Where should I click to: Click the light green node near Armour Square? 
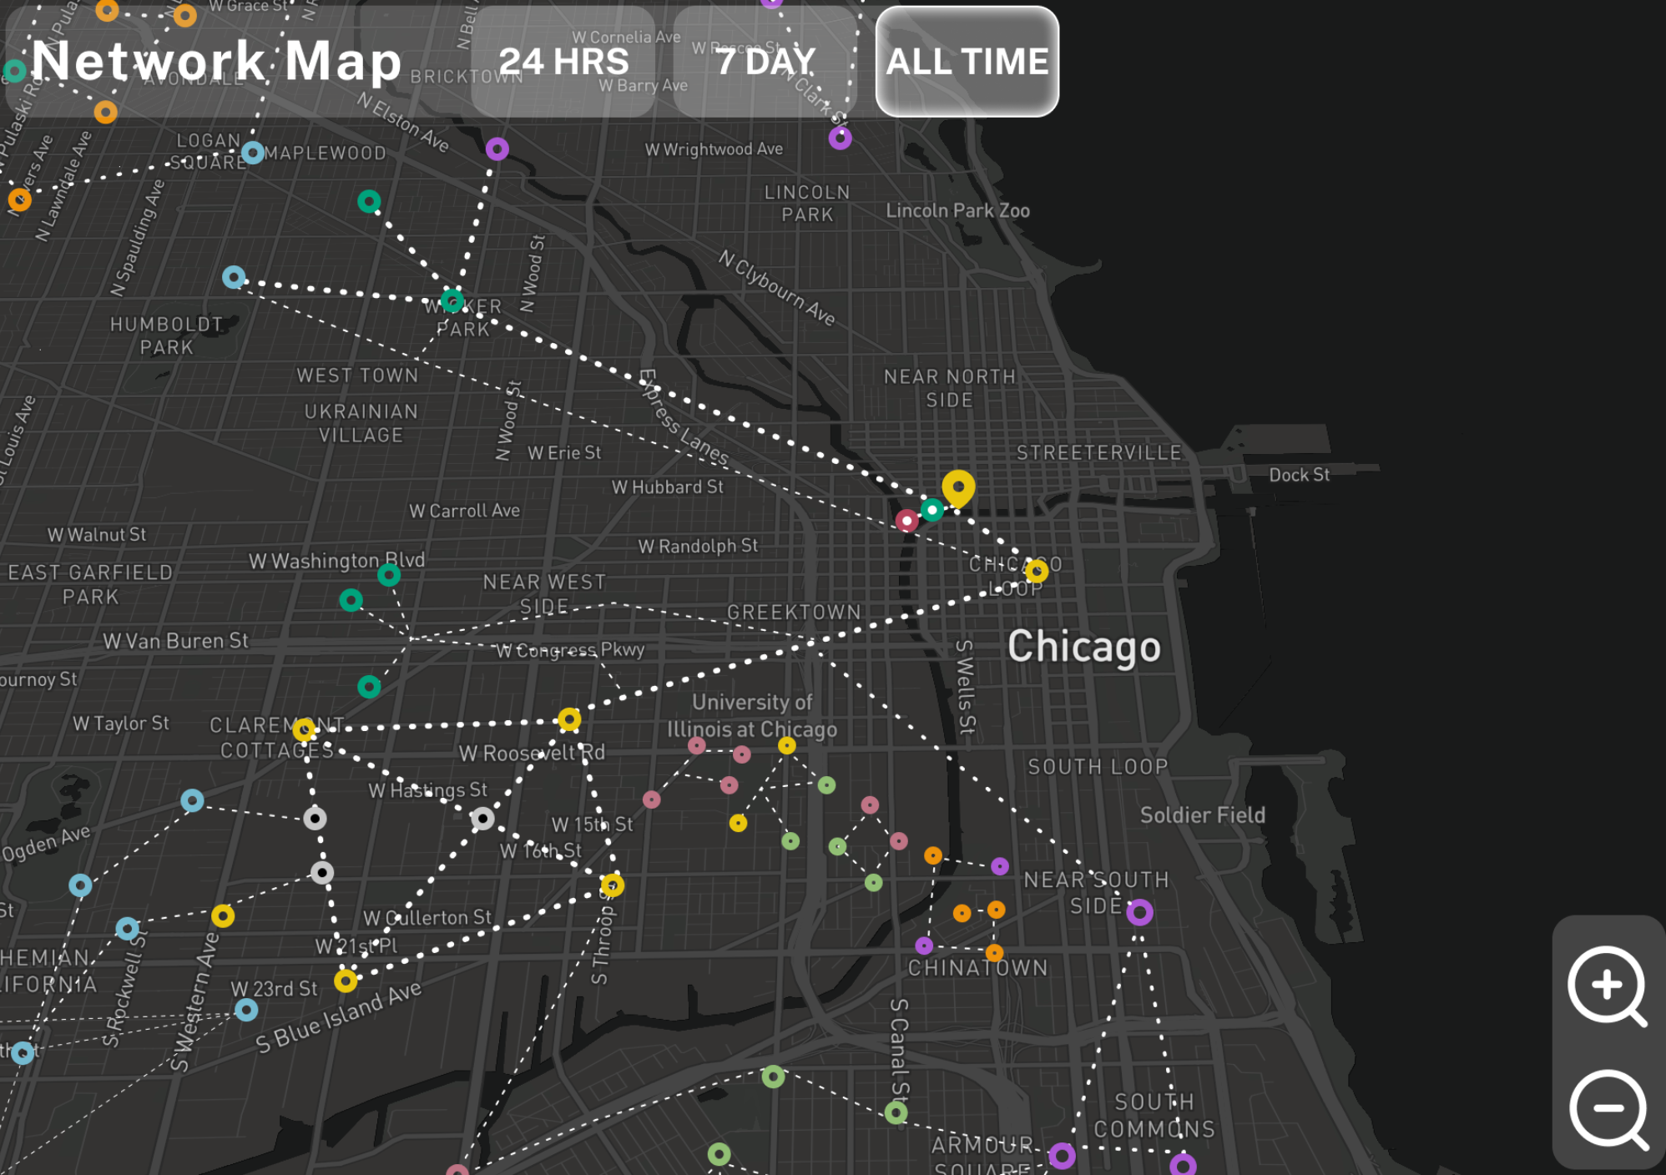tap(896, 1112)
